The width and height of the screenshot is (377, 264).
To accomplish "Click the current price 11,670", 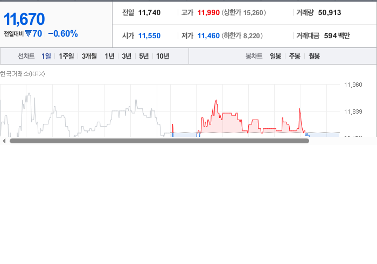I will 24,19.
